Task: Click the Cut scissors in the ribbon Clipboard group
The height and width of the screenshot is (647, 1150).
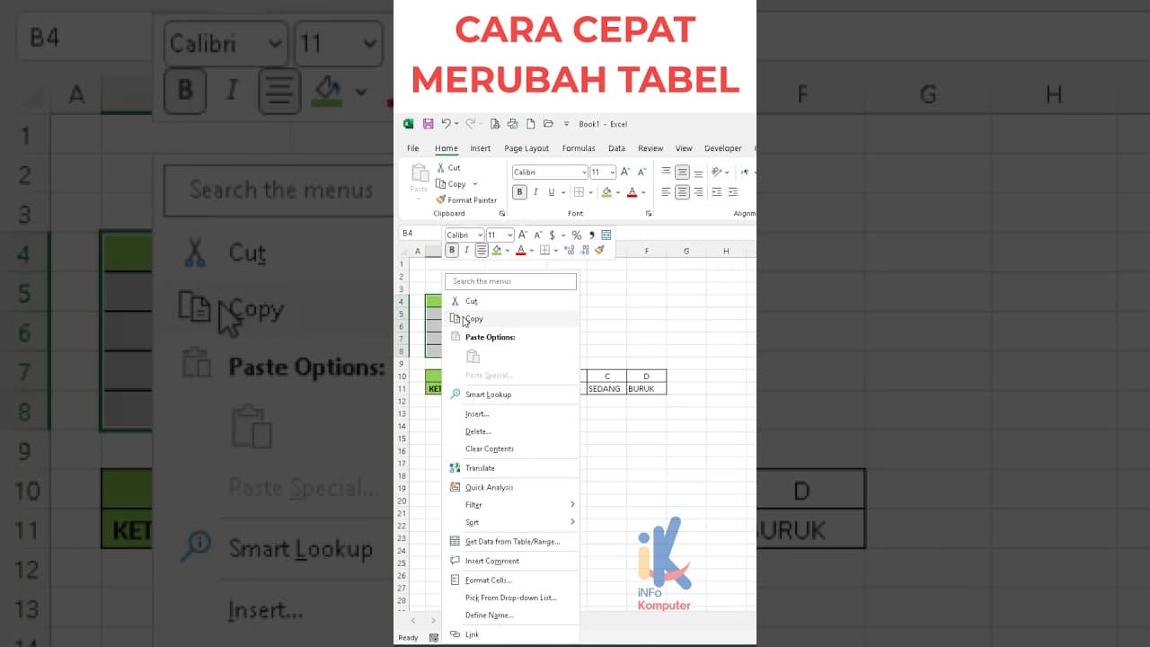Action: (x=441, y=168)
